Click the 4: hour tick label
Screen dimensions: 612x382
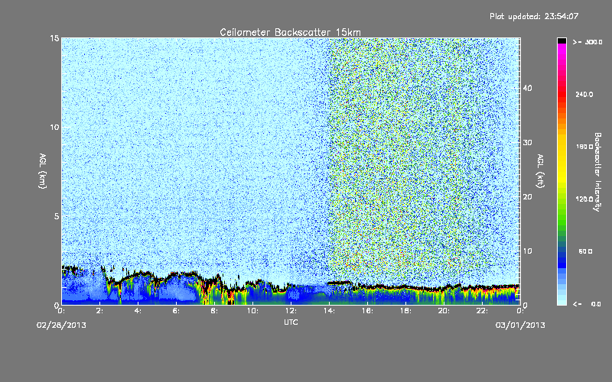coord(138,311)
